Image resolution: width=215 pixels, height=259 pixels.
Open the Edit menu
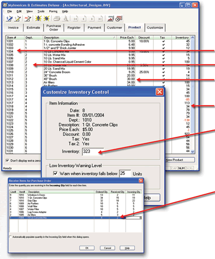click(x=19, y=12)
